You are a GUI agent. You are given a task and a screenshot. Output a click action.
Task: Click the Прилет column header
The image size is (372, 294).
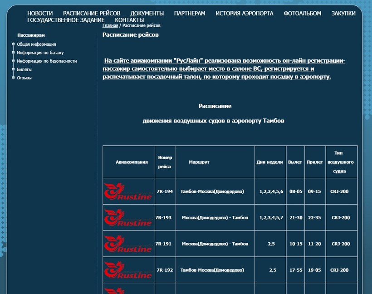[x=314, y=162]
